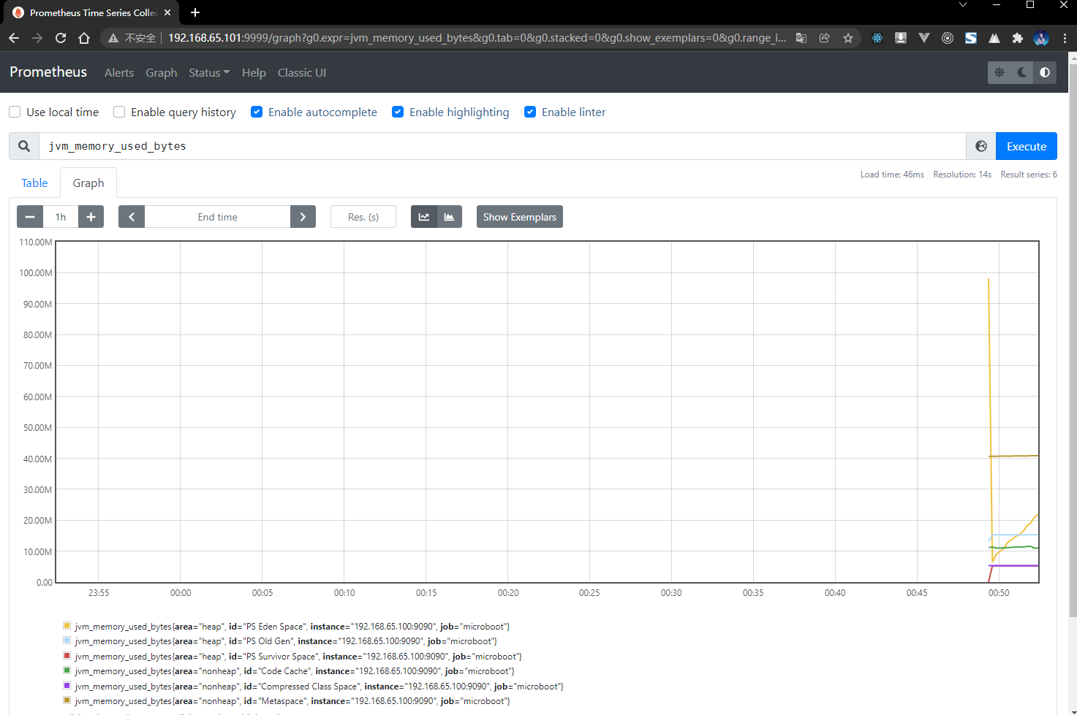Increase time range with the plus button
Image resolution: width=1077 pixels, height=715 pixels.
click(91, 217)
